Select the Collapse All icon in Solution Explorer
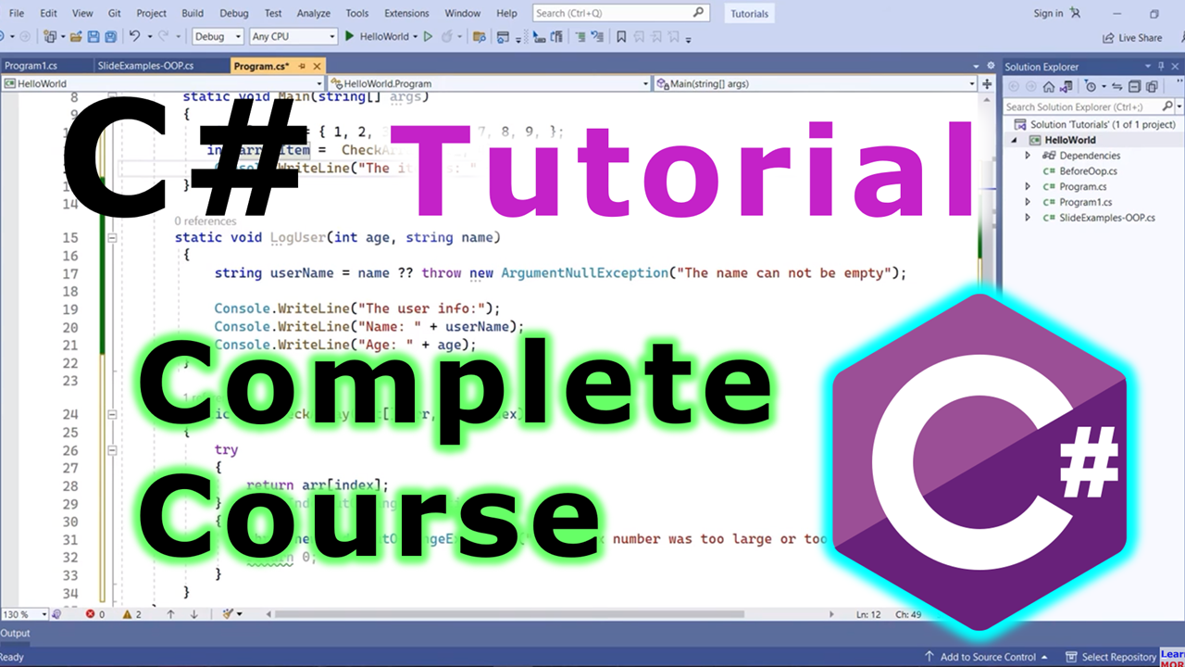 click(1133, 86)
